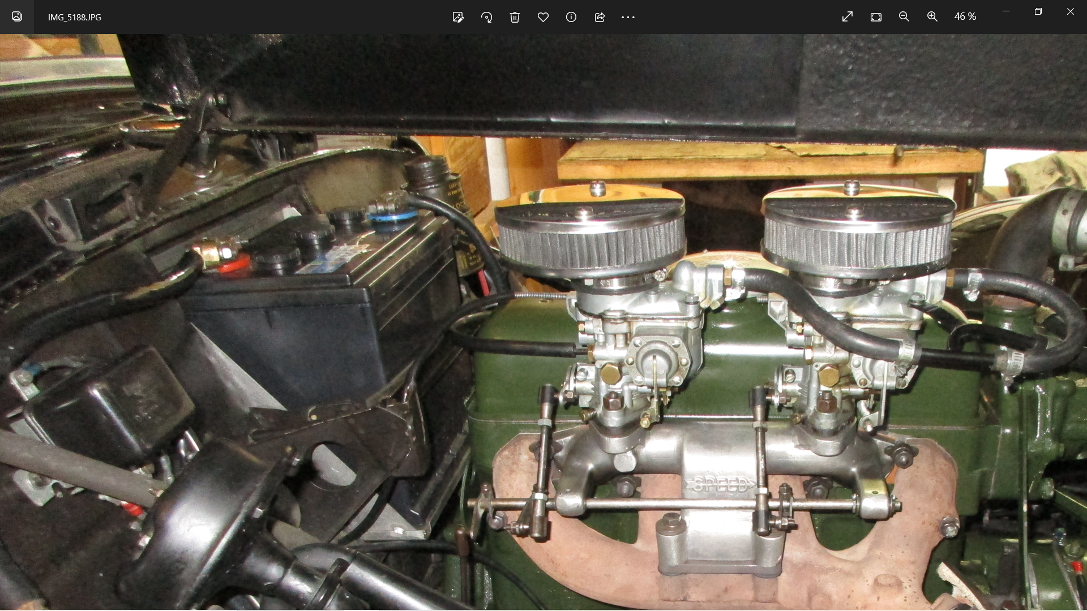
Task: Enter full screen with the diagonal arrows icon
Action: click(848, 17)
